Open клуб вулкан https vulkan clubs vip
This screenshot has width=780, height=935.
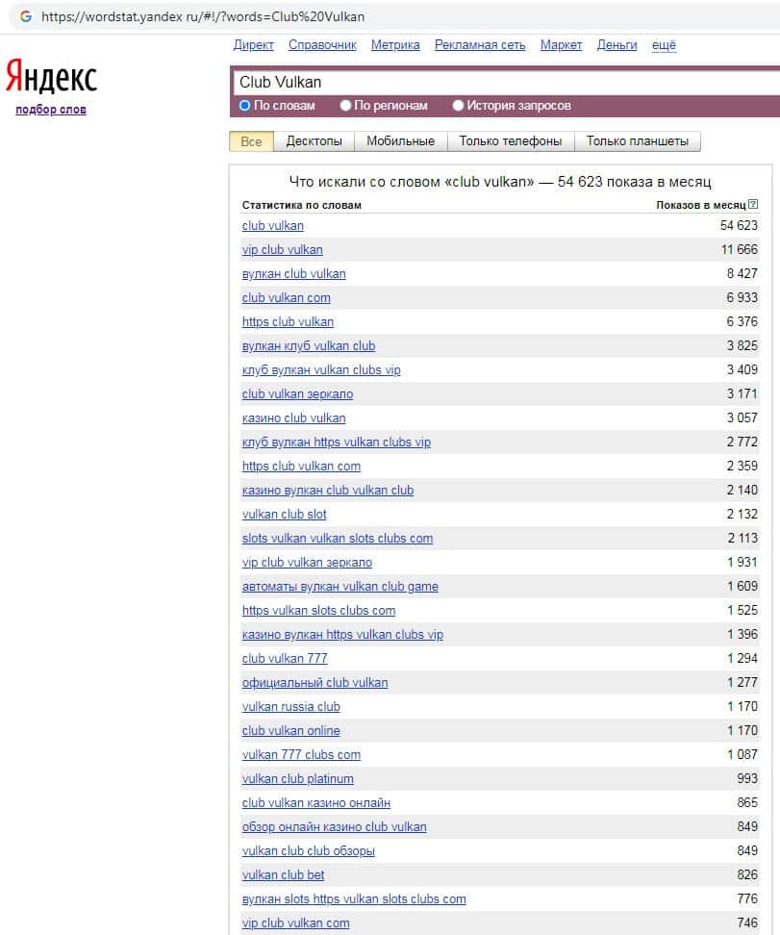click(x=337, y=442)
